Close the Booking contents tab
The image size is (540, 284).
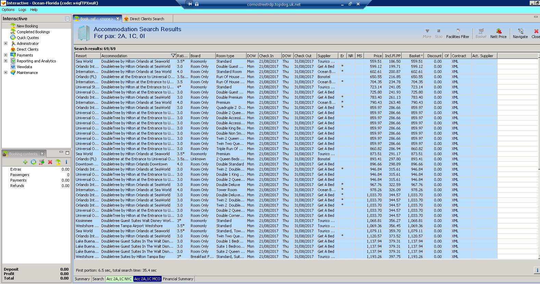tap(42, 153)
